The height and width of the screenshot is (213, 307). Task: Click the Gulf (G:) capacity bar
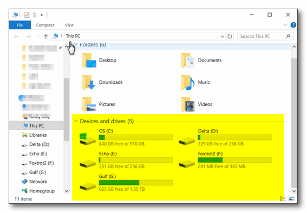(x=136, y=183)
